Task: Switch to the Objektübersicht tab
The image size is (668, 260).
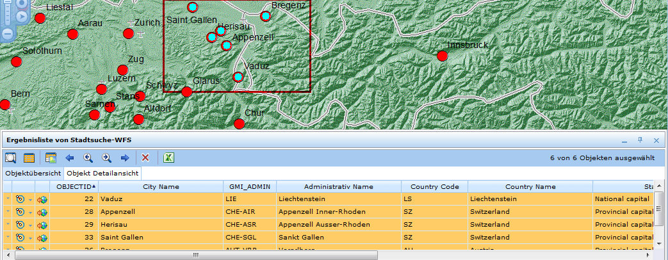Action: [x=33, y=174]
